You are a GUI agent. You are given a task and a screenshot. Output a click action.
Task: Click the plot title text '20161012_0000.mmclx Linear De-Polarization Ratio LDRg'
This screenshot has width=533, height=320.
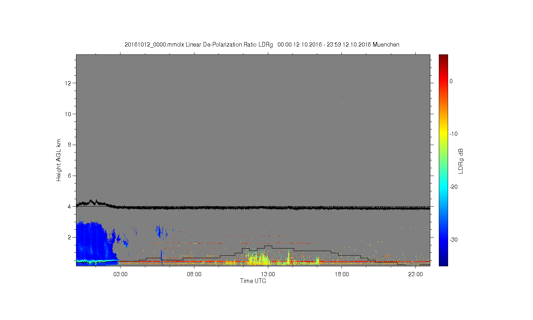pos(199,45)
